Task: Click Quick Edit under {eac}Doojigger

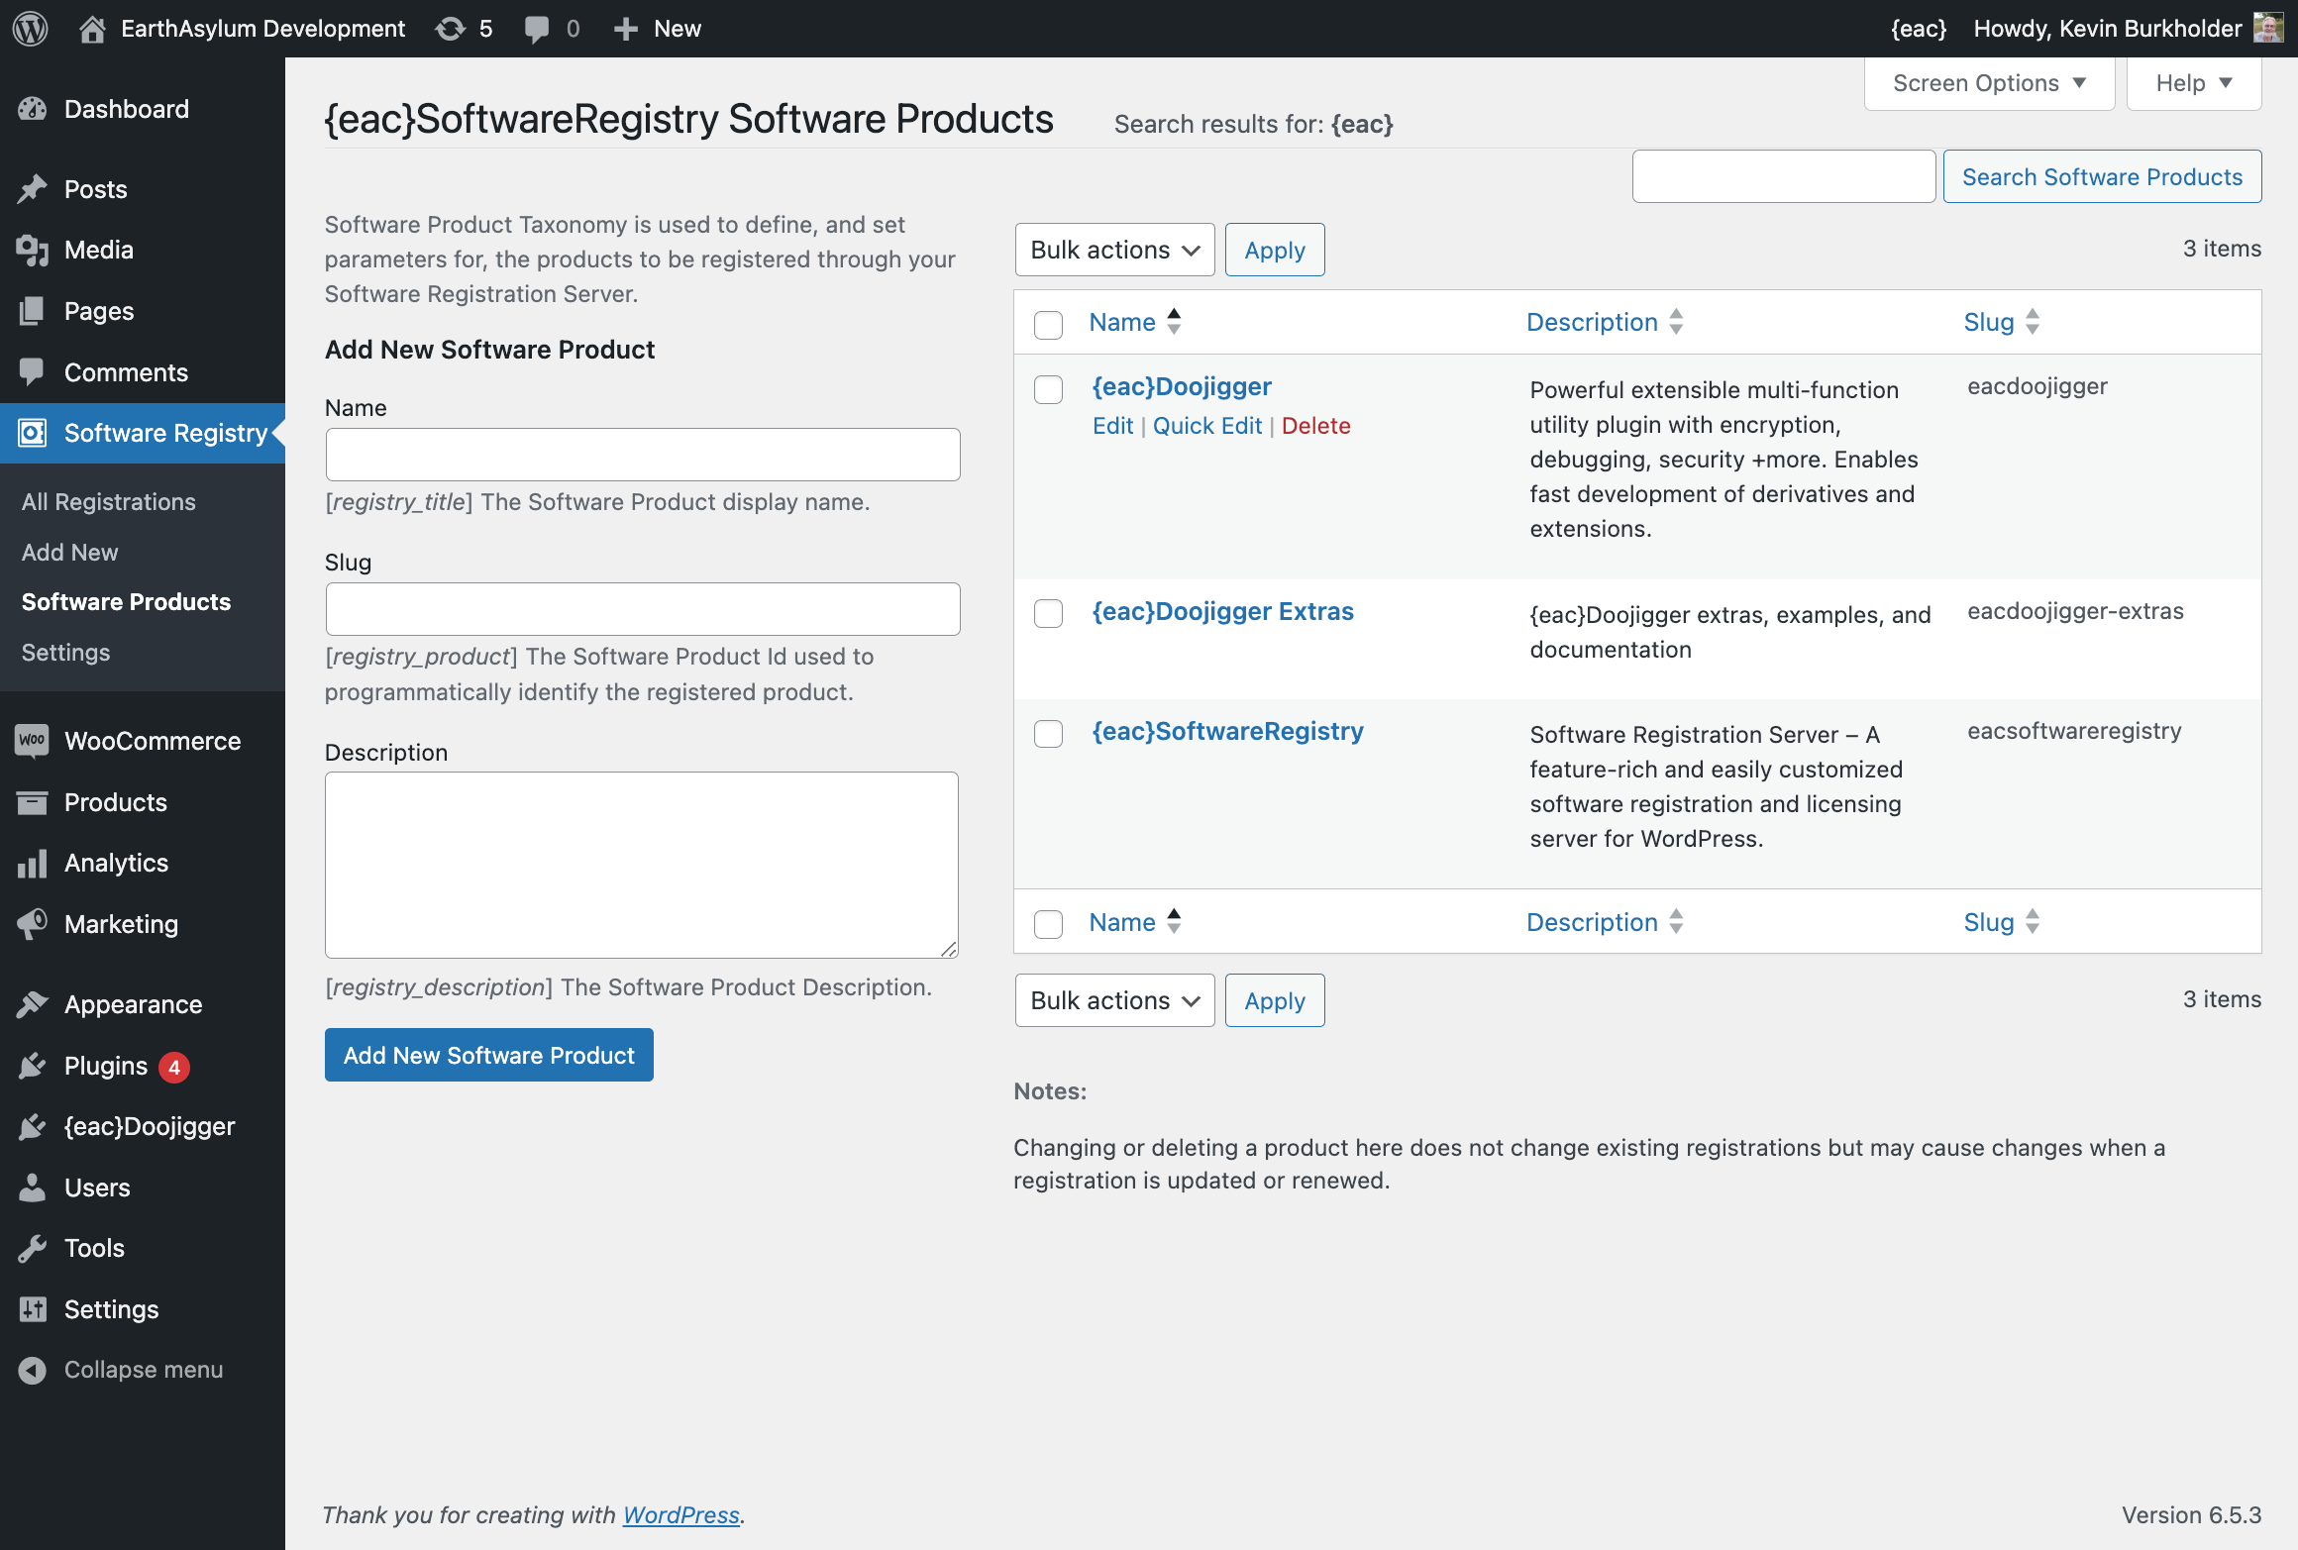Action: coord(1207,426)
